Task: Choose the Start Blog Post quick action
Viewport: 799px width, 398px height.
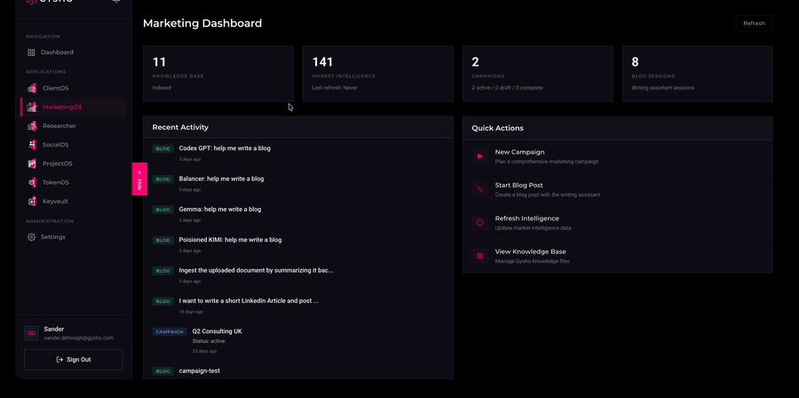Action: tap(618, 189)
